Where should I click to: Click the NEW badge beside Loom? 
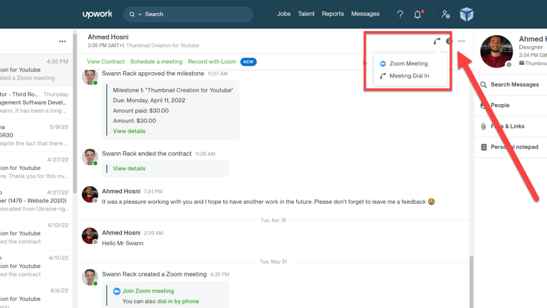248,62
